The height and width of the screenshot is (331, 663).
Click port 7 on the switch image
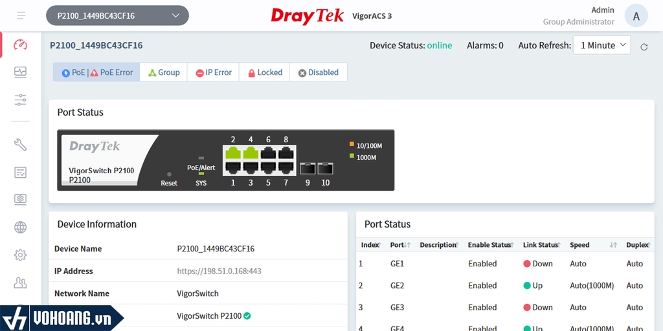(286, 168)
